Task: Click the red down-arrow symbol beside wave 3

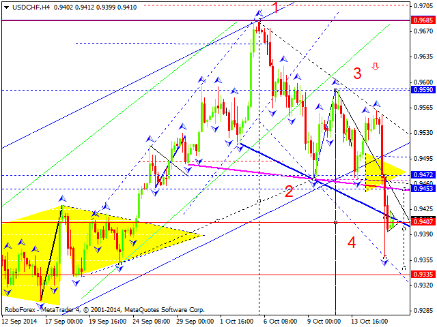Action: tap(375, 66)
